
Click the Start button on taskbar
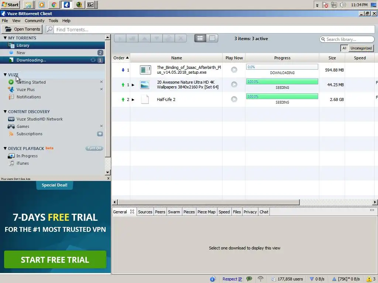10,4
